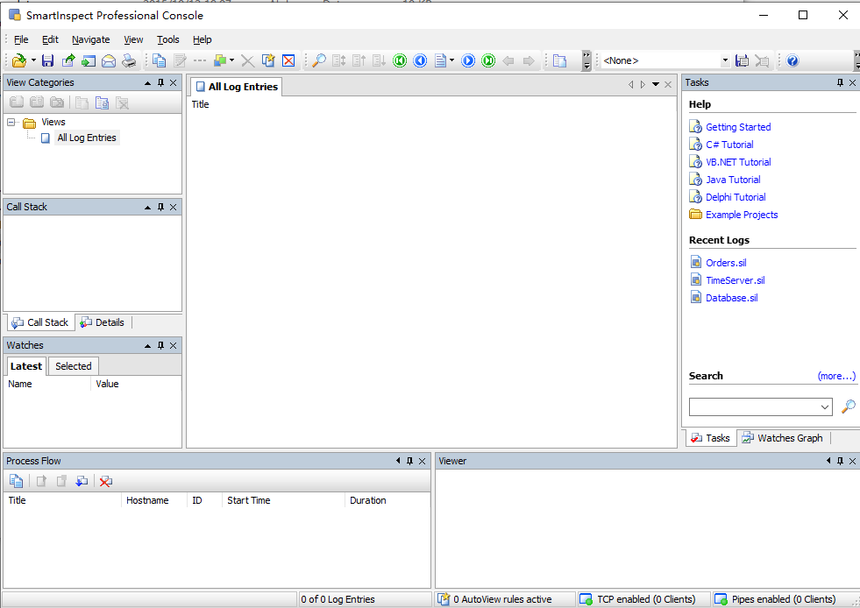The image size is (860, 608).
Task: Click the magnifier Find icon in toolbar
Action: tap(318, 60)
